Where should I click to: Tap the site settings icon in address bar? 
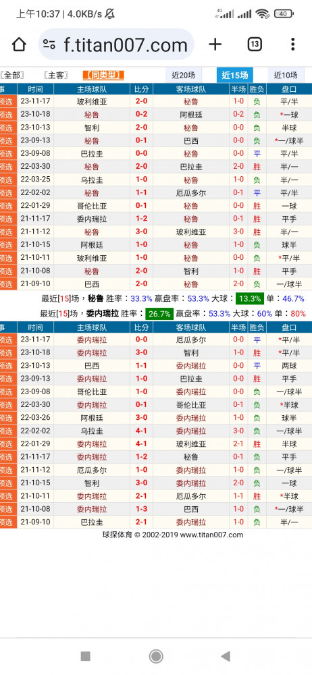[x=49, y=45]
